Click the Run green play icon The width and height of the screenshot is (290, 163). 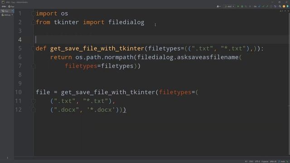238,6
